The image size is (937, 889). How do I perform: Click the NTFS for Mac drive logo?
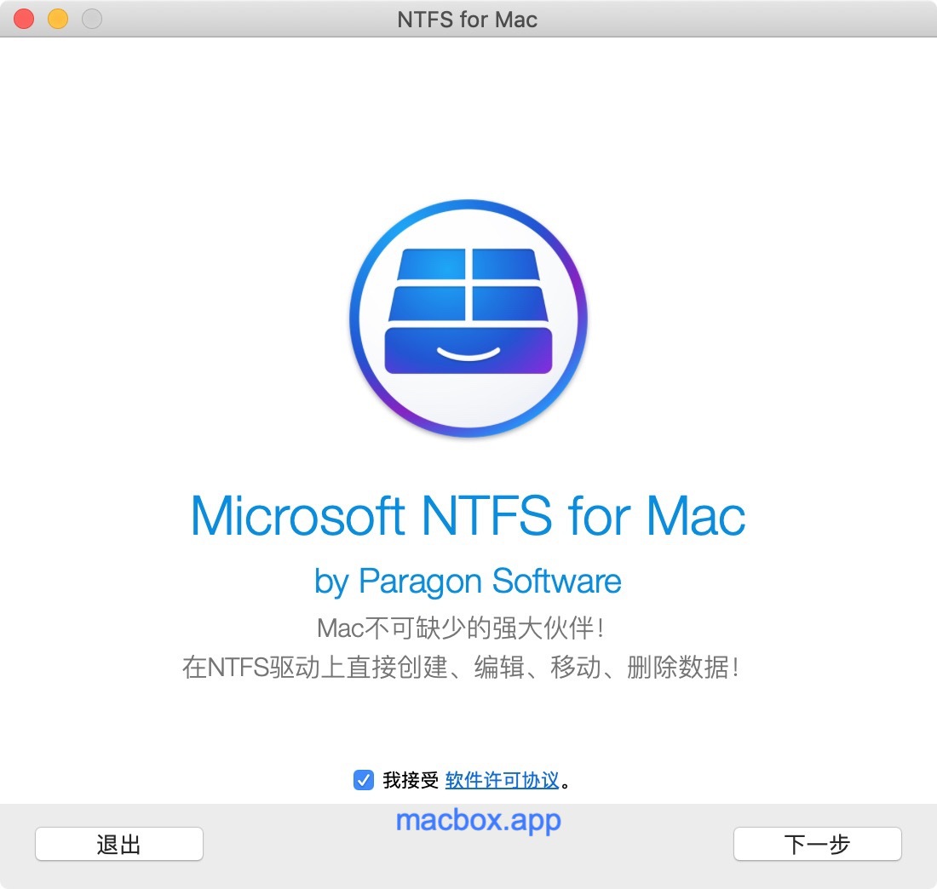(468, 319)
